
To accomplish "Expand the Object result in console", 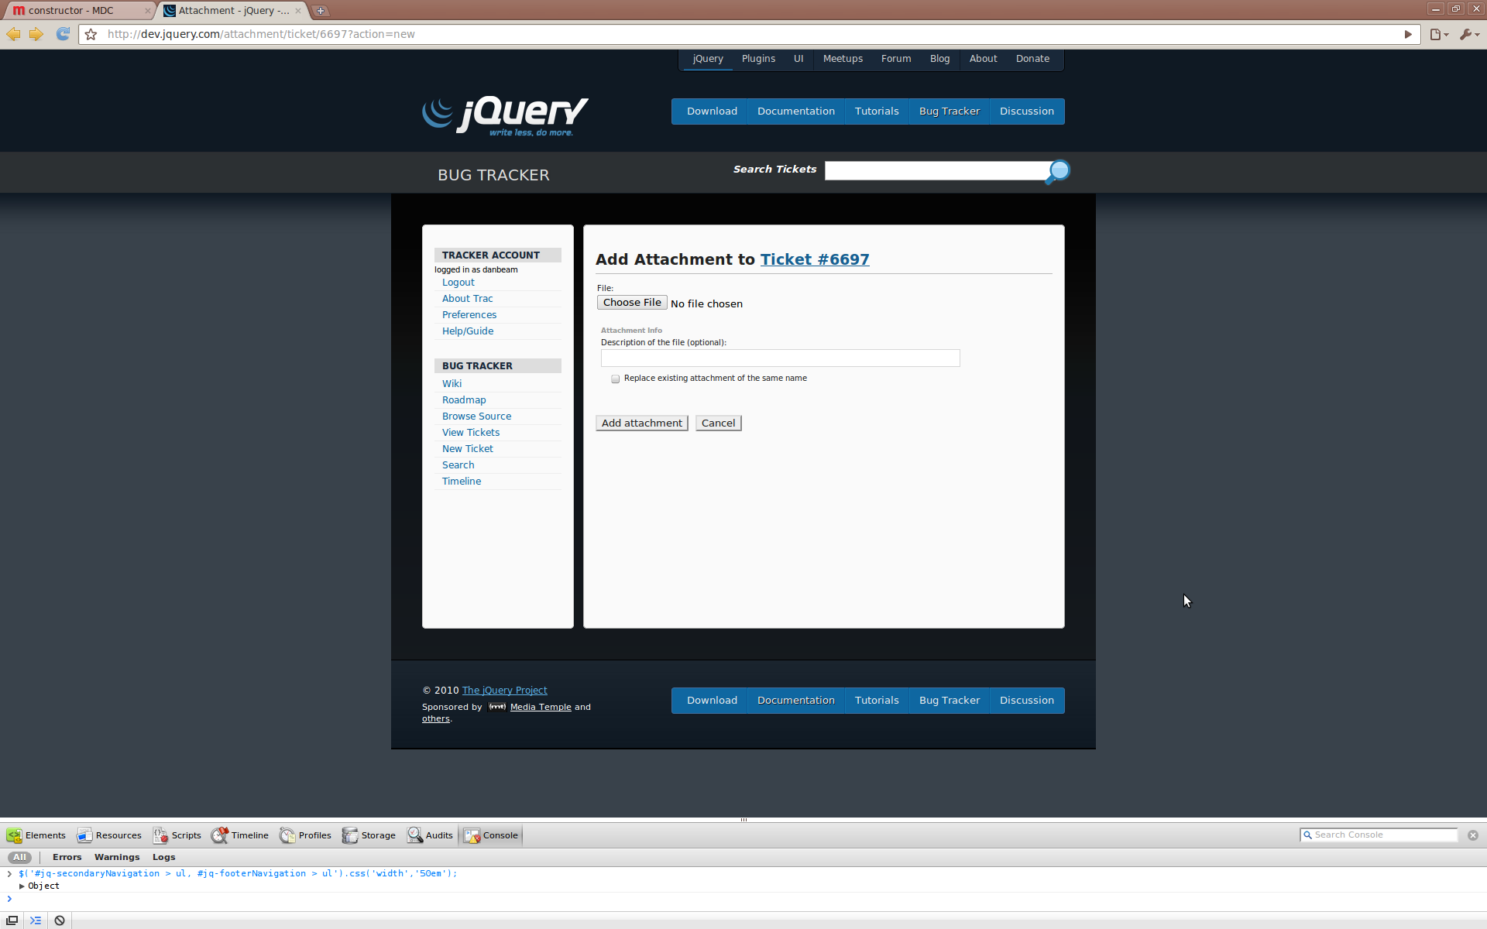I will [22, 886].
